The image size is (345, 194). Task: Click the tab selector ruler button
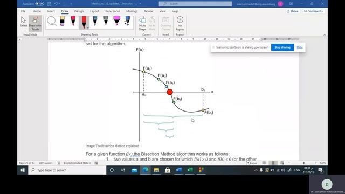(x=20, y=39)
